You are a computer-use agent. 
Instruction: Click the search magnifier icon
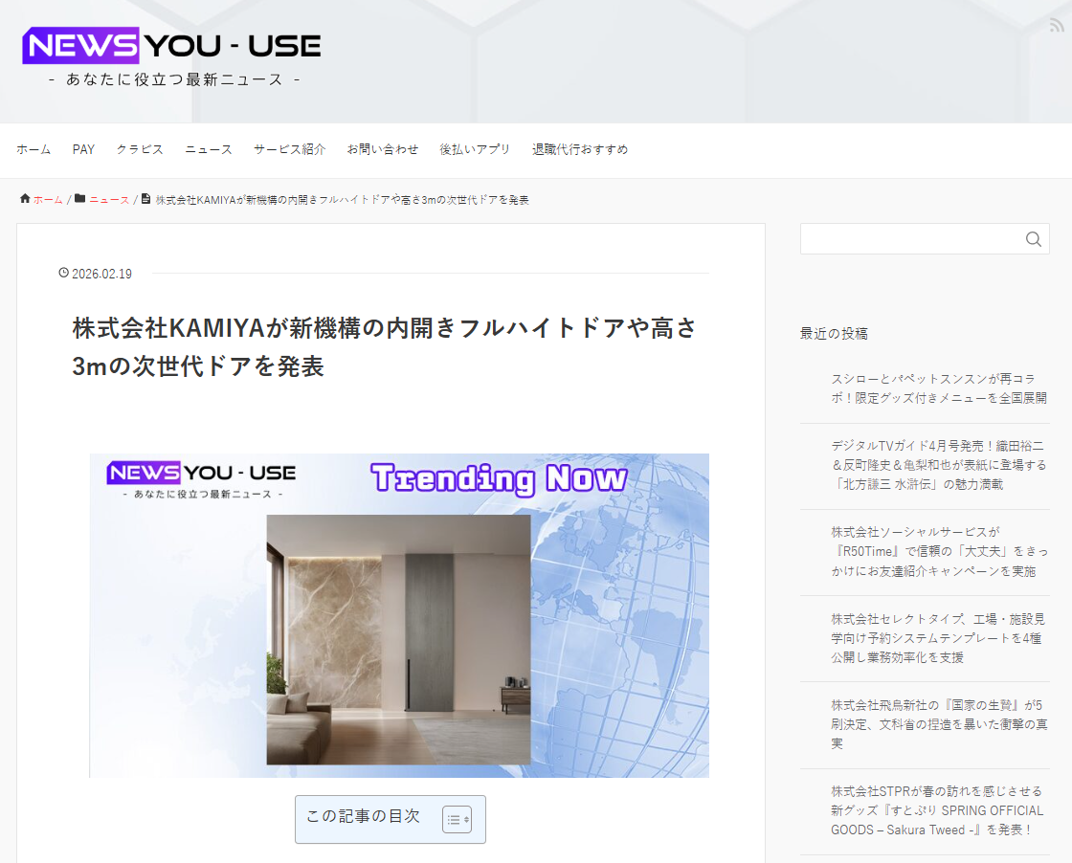(1033, 239)
